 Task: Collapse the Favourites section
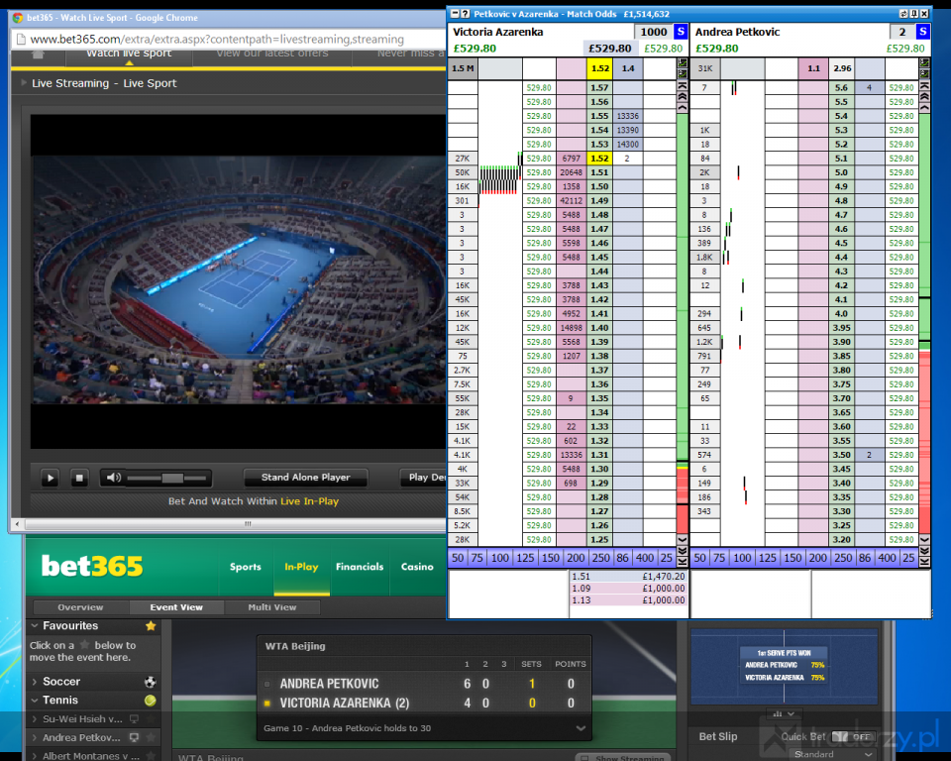click(x=35, y=625)
